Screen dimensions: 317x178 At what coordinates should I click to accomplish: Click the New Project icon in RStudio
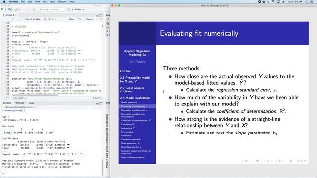[x=10, y=9]
